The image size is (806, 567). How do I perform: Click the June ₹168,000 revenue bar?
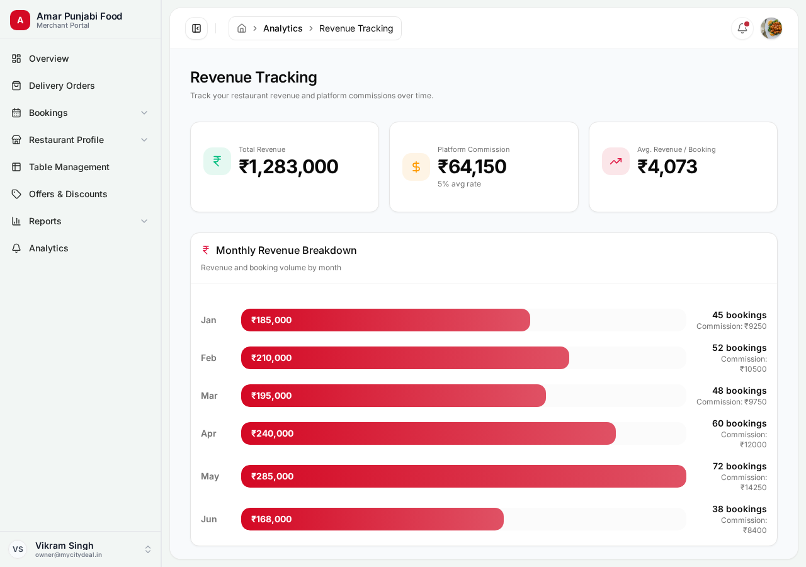click(x=372, y=519)
